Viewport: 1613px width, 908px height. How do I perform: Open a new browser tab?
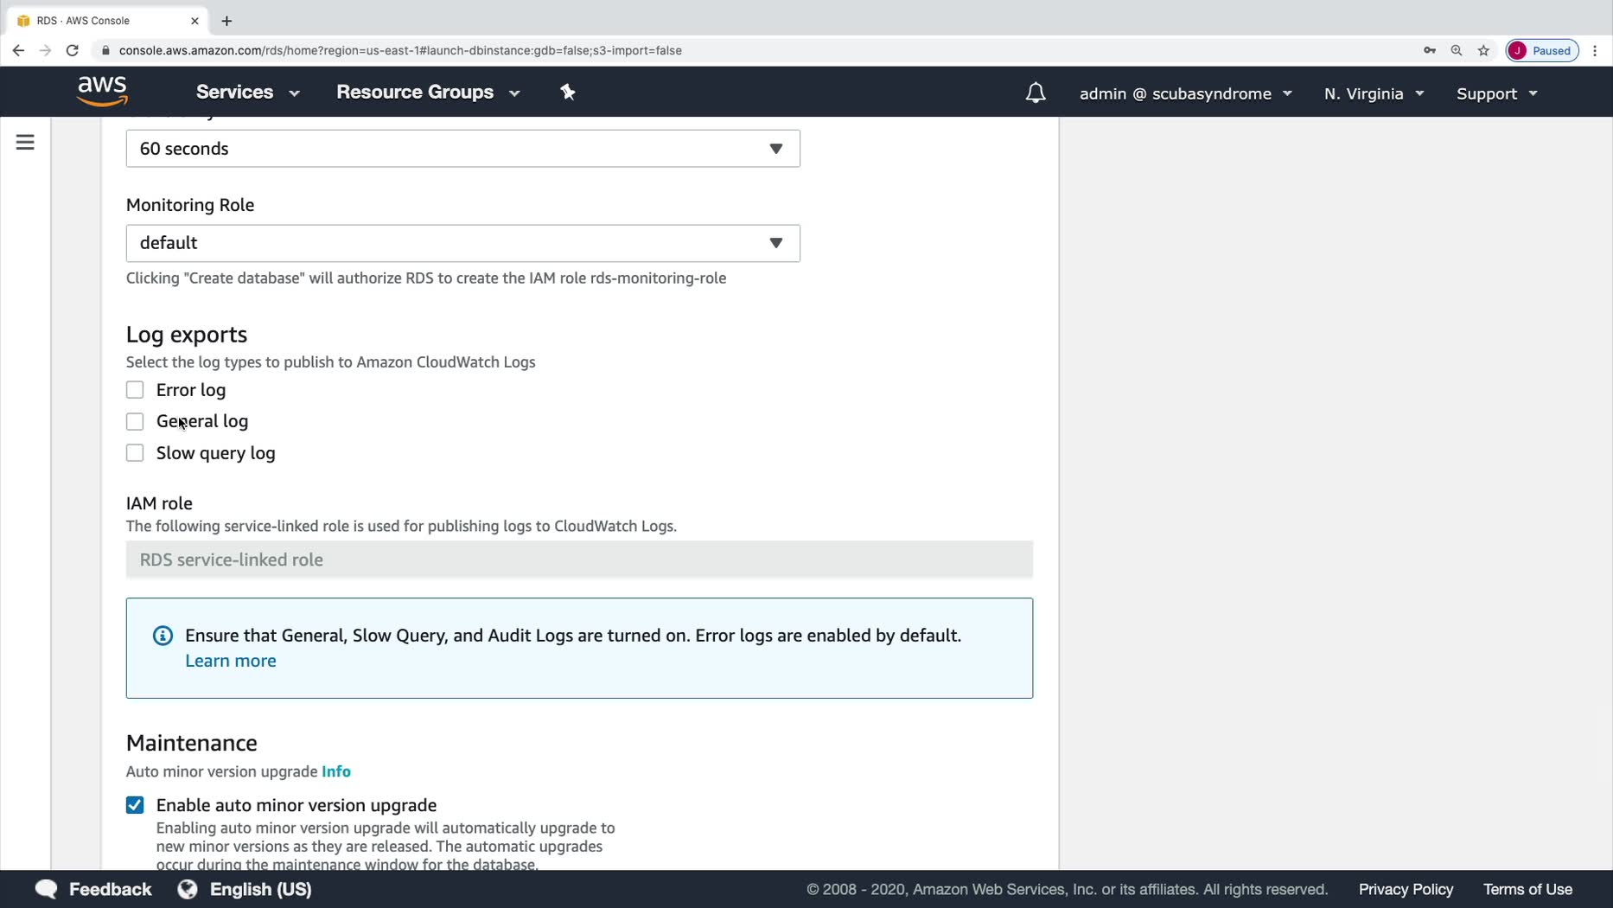pyautogui.click(x=226, y=21)
